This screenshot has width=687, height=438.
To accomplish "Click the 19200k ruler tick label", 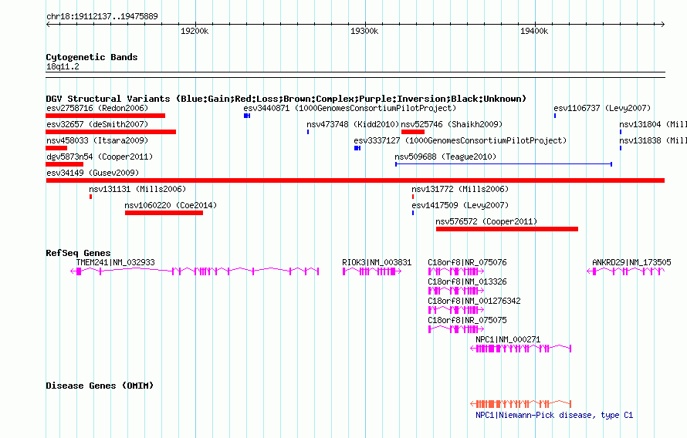I will (195, 31).
